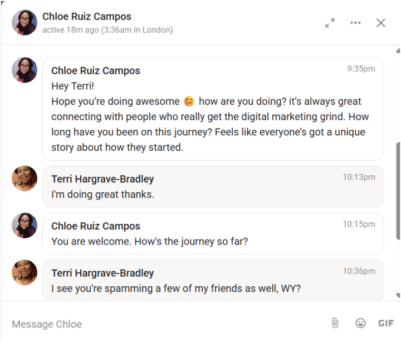Click Chloe's avatar beside the Hey Terri message
Viewport: 401px width, 342px height.
pyautogui.click(x=25, y=70)
